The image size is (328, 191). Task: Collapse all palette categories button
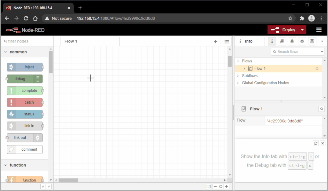coord(43,187)
